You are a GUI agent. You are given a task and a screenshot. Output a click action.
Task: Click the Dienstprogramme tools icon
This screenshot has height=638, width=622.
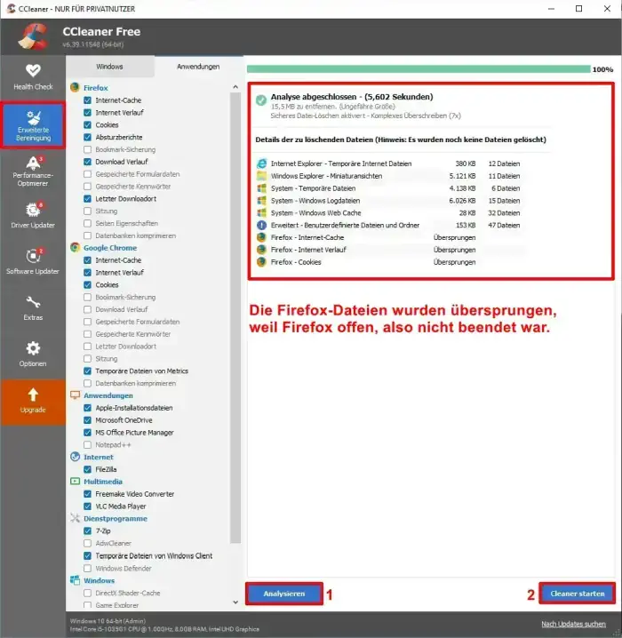75,518
